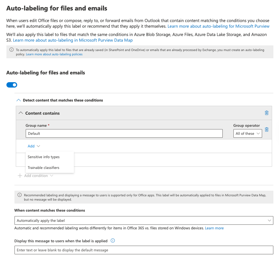Open Learn more about auto-labeling for Microsoft Purview
Image resolution: width=279 pixels, height=257 pixels.
point(218,26)
